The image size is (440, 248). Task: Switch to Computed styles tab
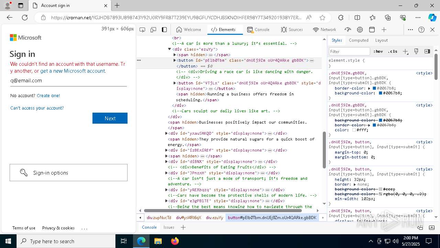tap(359, 40)
